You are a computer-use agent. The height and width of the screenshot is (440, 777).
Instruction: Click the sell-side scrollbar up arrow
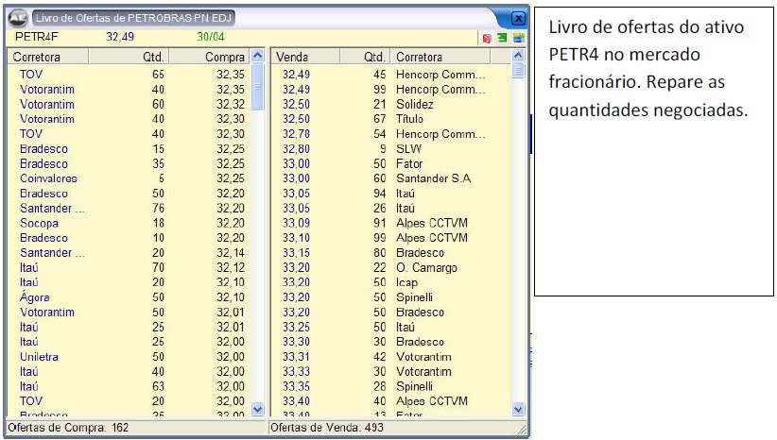point(518,56)
